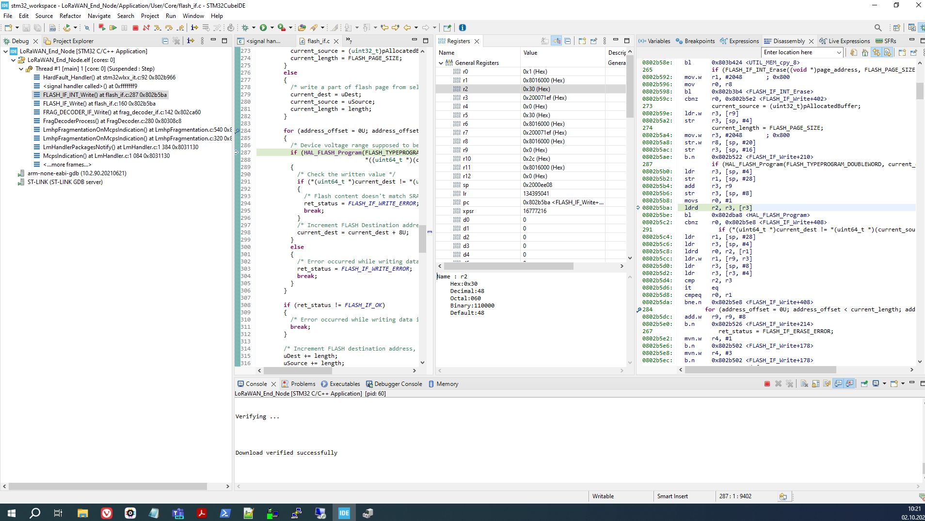
Task: Toggle Instruction Stepping Mode in toolbar
Action: (194, 28)
